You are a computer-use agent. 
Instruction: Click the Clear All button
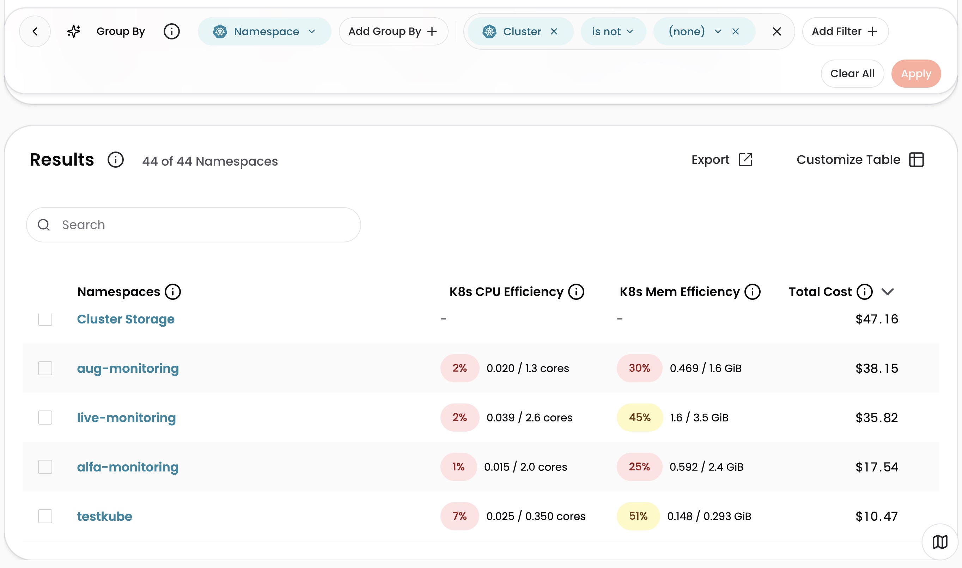pos(852,74)
